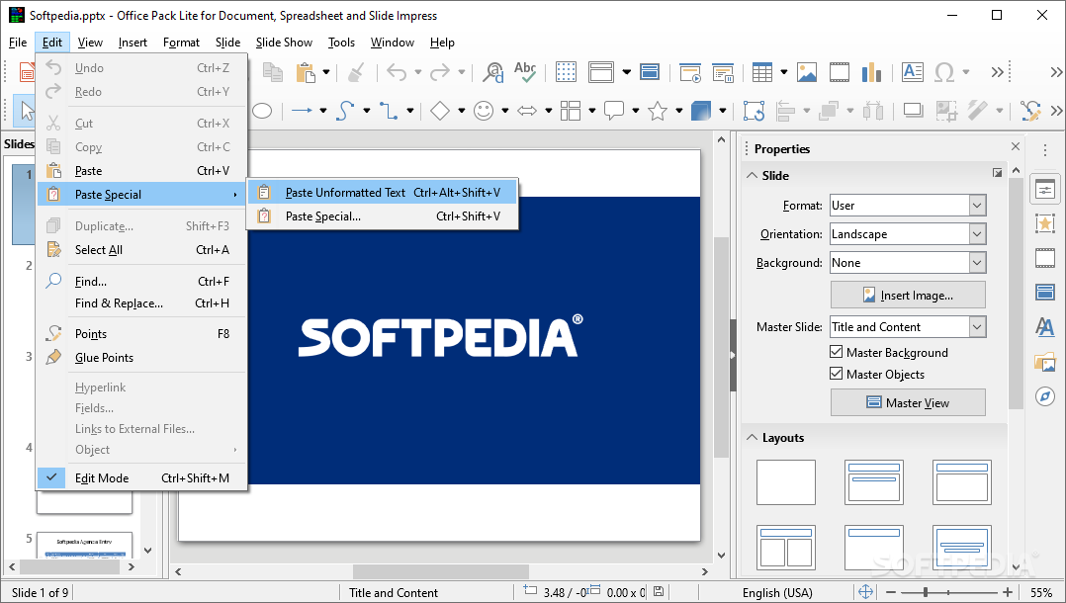Select the 3D Objects tool

tap(701, 110)
